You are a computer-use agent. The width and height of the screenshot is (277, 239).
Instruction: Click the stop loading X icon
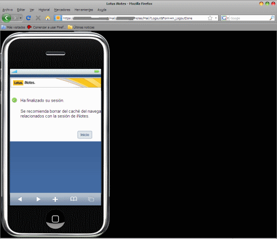tap(38, 18)
